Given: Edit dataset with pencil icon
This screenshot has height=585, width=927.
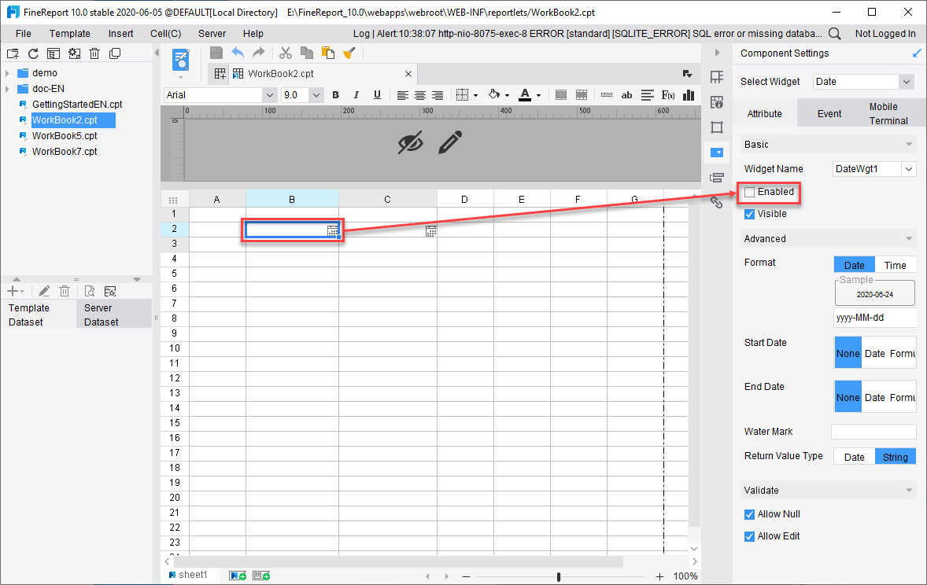Looking at the screenshot, I should click(x=44, y=291).
